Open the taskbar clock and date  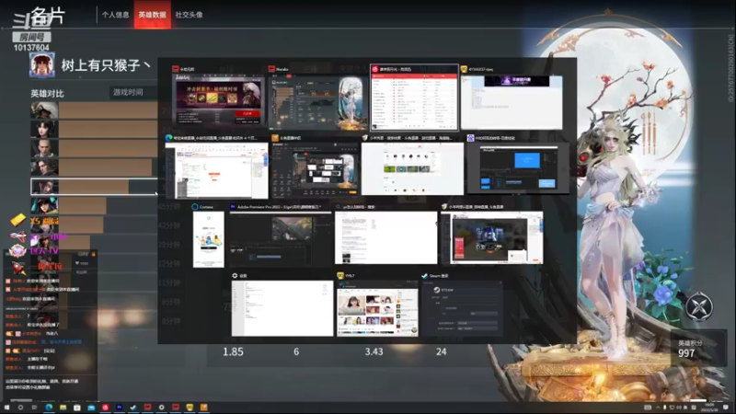708,408
